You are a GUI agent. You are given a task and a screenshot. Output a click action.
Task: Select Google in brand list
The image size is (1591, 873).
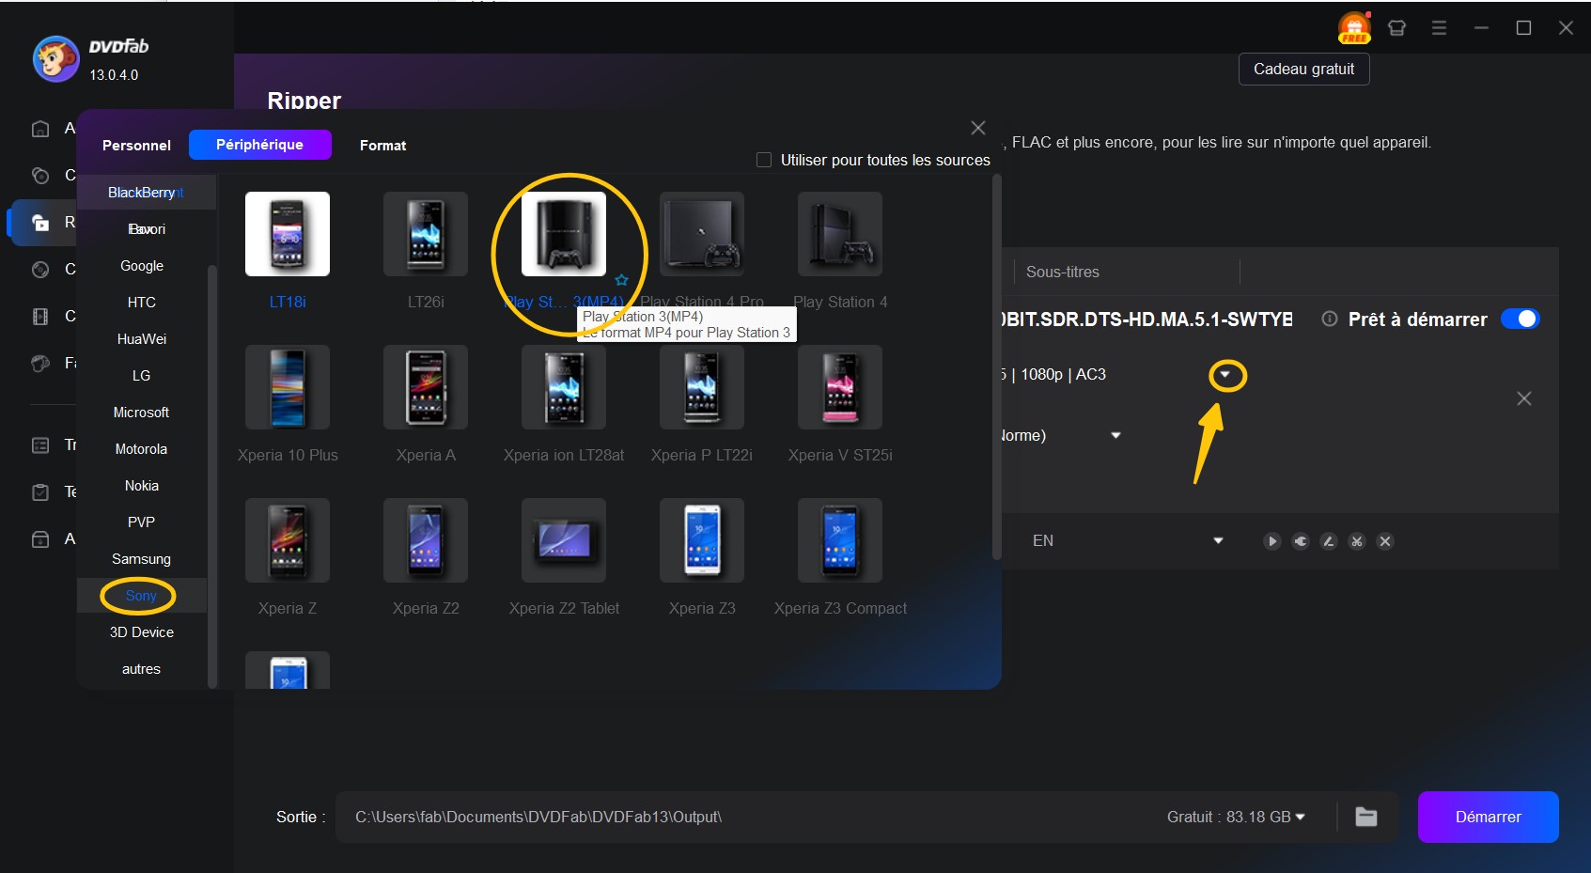tap(142, 266)
